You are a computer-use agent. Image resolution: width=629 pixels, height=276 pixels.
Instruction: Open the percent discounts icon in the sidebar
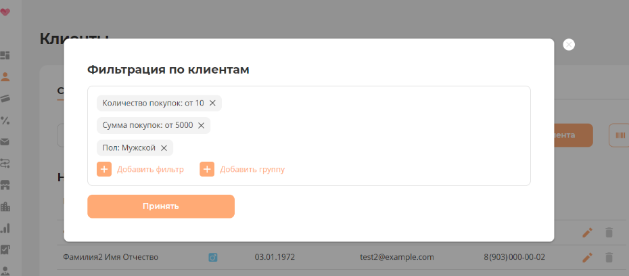tap(5, 120)
